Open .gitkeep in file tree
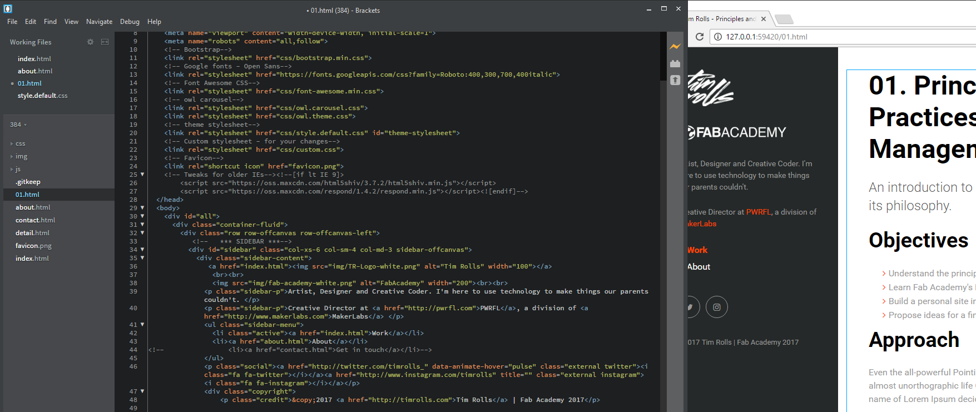This screenshot has width=976, height=412. [28, 182]
